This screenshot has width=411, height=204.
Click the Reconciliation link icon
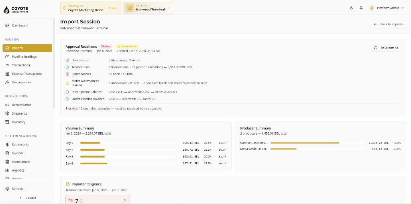[7, 105]
